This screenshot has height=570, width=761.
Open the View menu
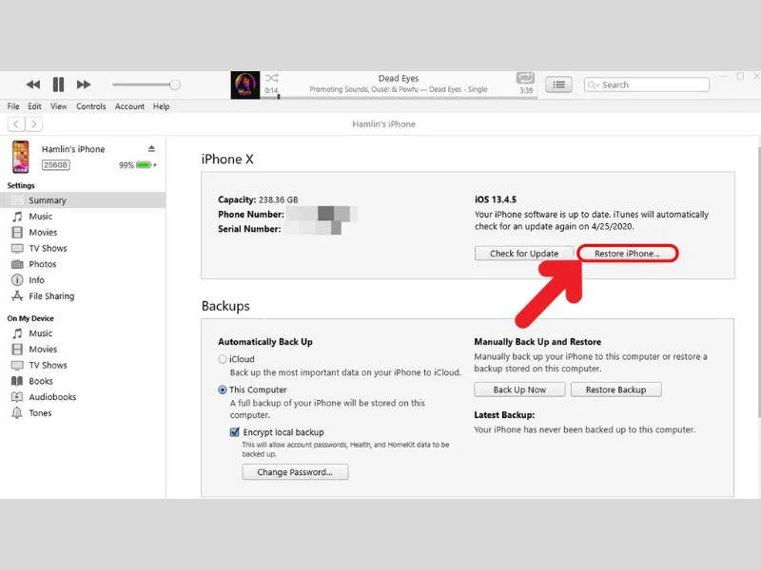pos(59,106)
